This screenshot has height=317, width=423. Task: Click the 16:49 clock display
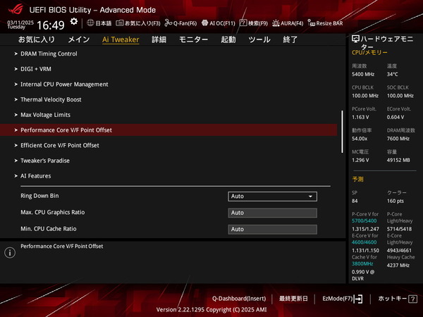[51, 25]
